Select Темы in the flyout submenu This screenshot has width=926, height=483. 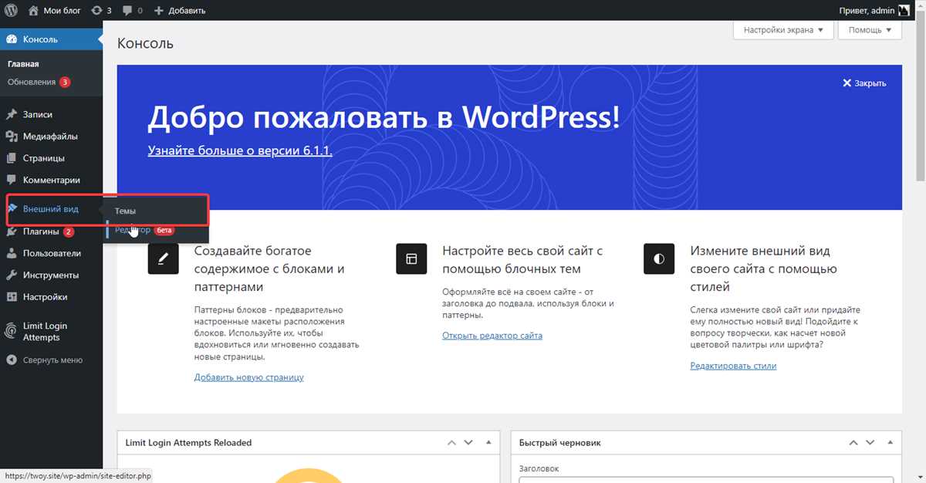(126, 211)
